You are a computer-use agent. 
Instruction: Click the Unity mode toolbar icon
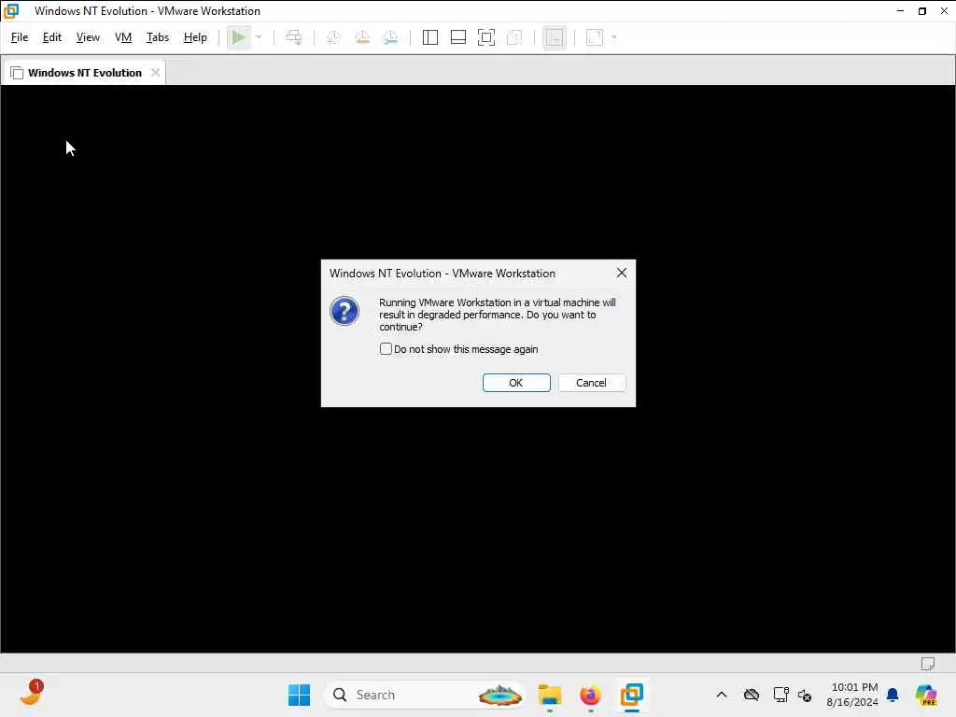[514, 37]
